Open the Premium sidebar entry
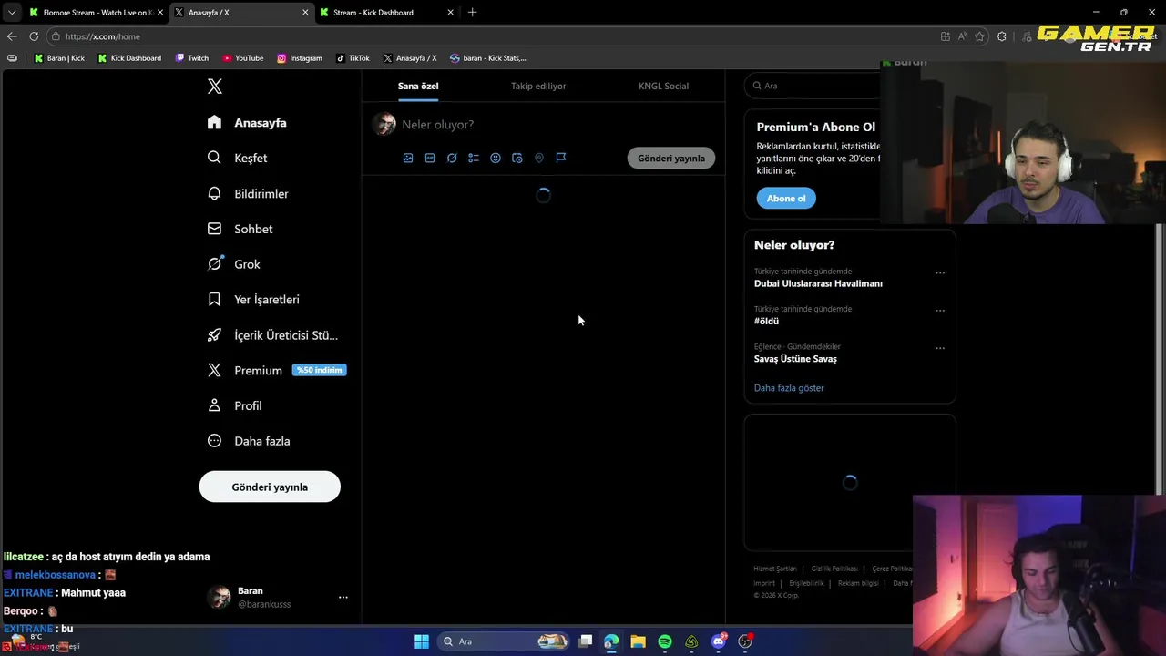 [276, 370]
